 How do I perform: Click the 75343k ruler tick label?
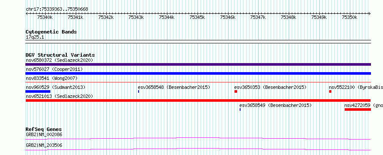136,17
